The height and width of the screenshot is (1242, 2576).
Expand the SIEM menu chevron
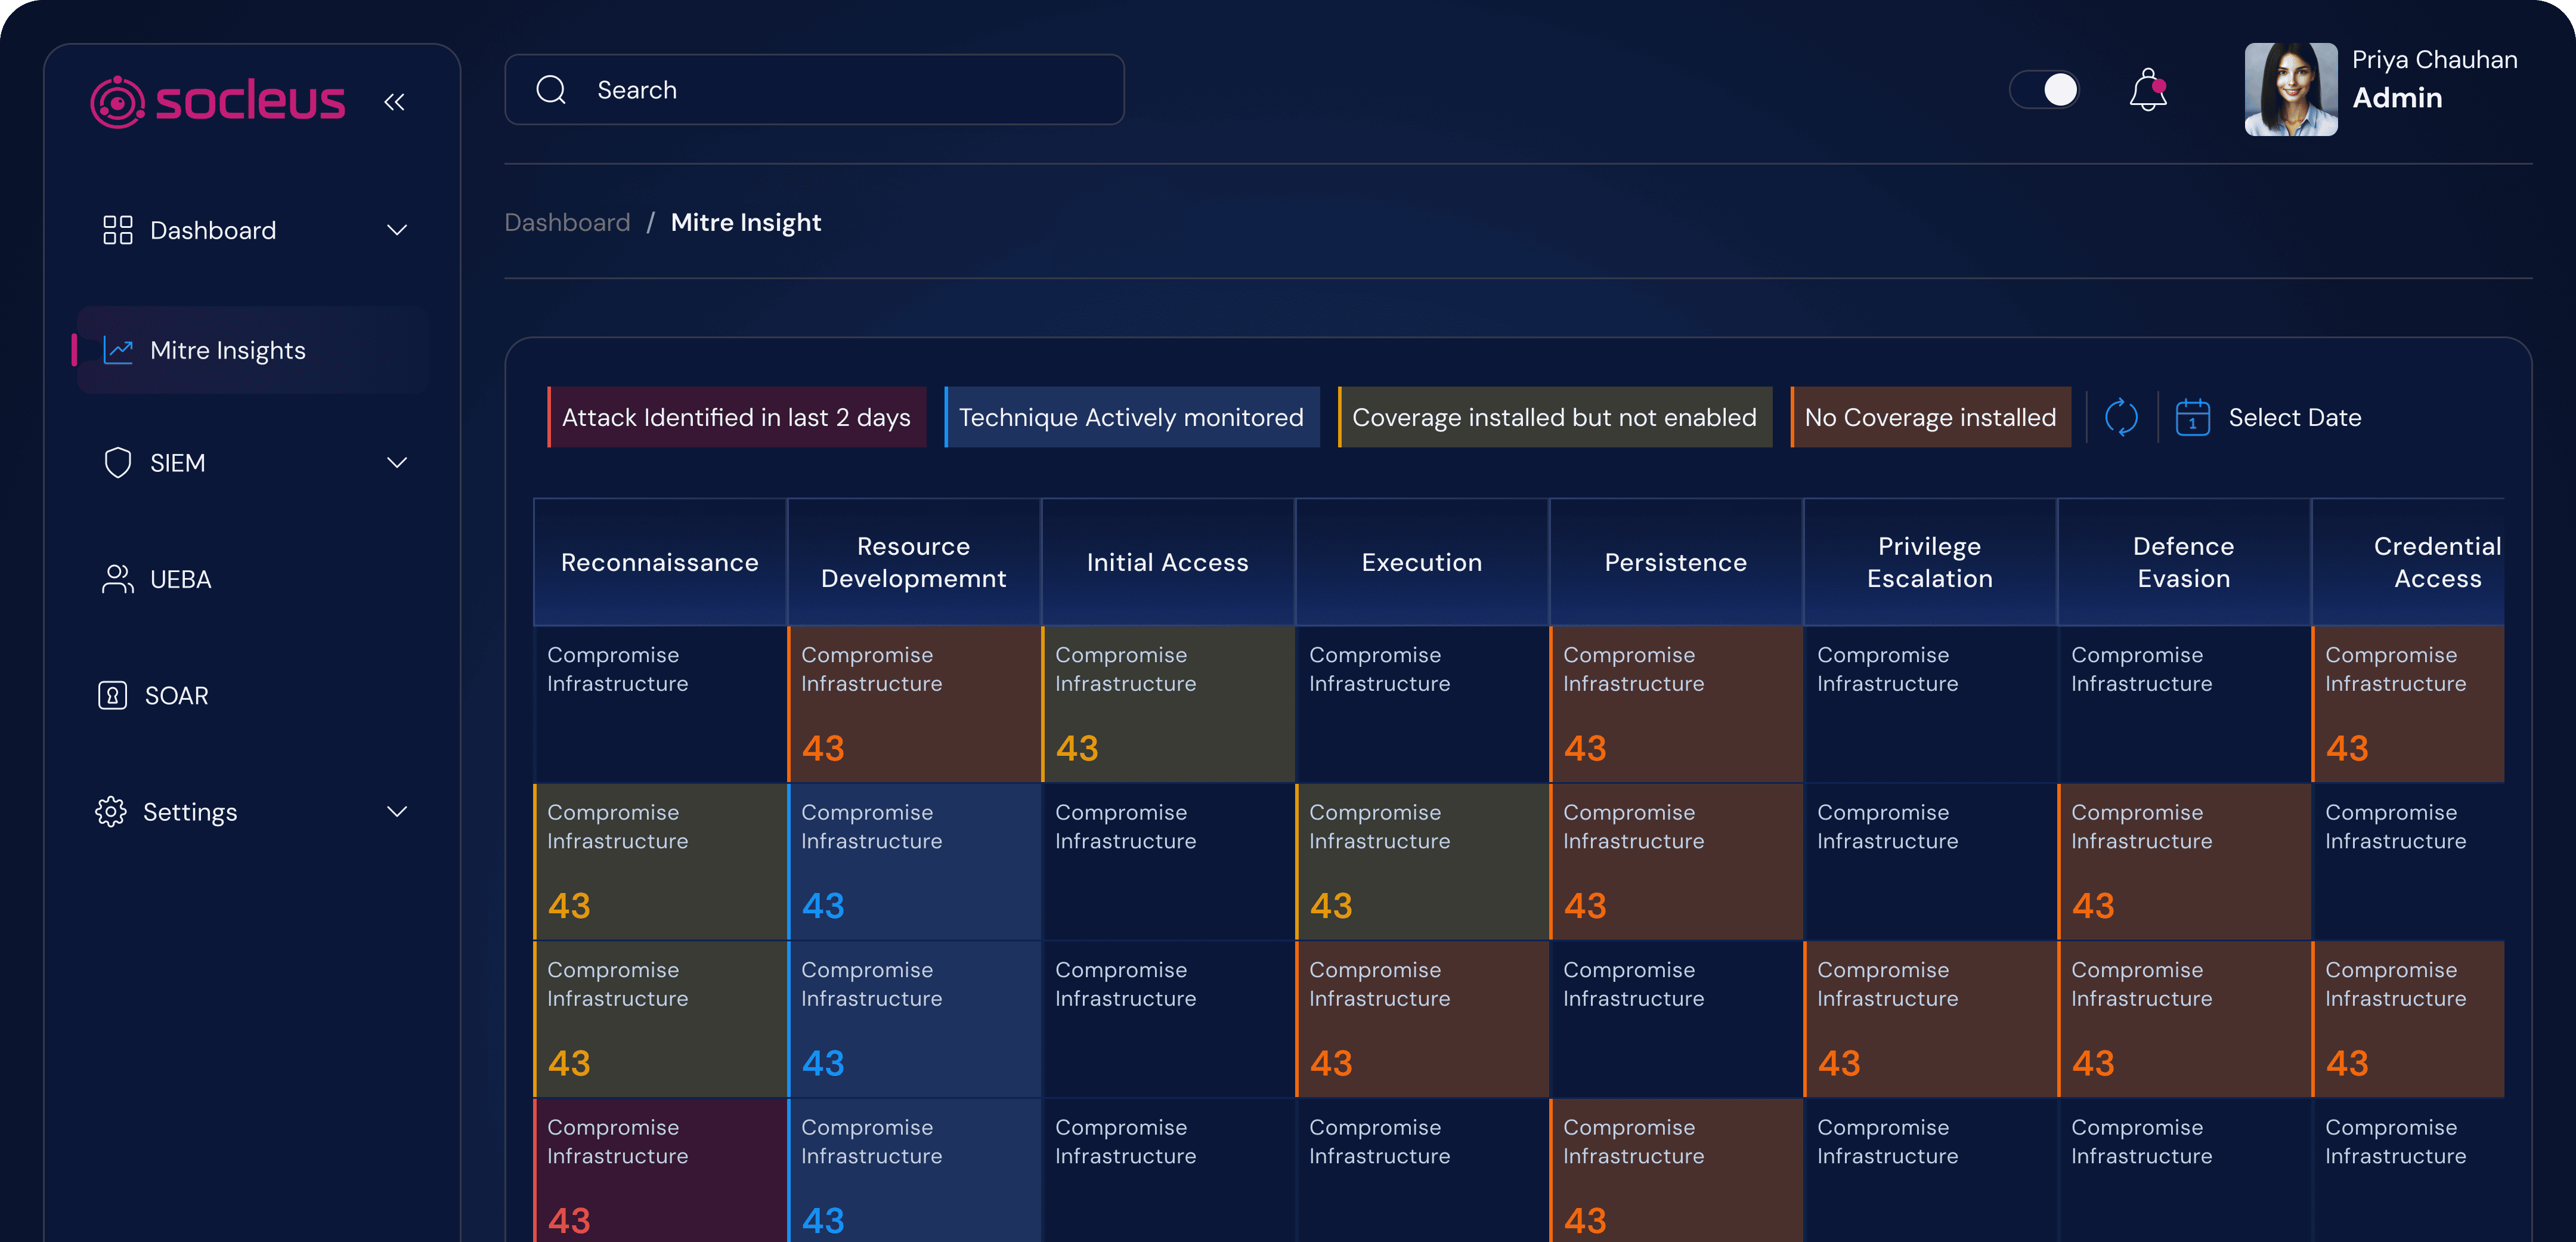click(x=397, y=462)
